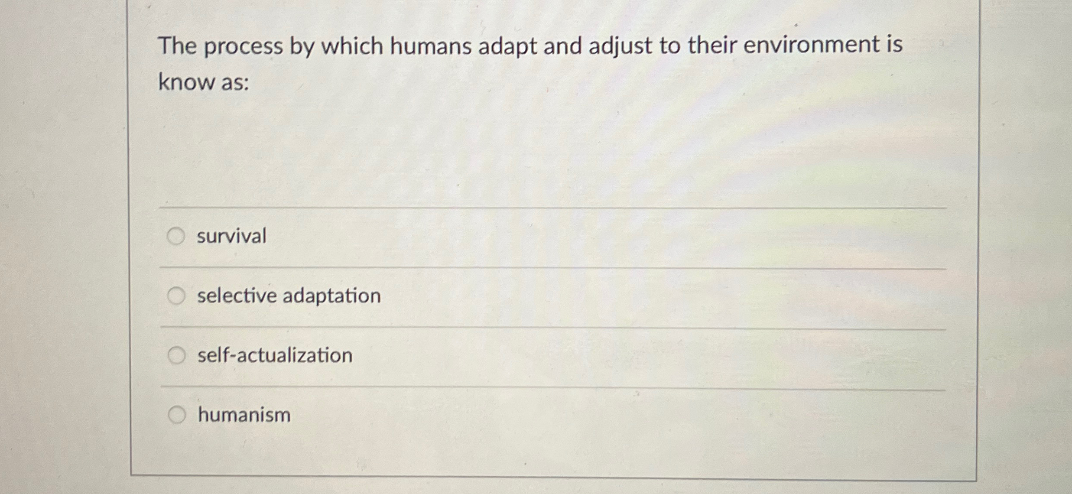Select the radio button for selective adaptation
Viewport: 1072px width, 494px height.
pyautogui.click(x=177, y=296)
